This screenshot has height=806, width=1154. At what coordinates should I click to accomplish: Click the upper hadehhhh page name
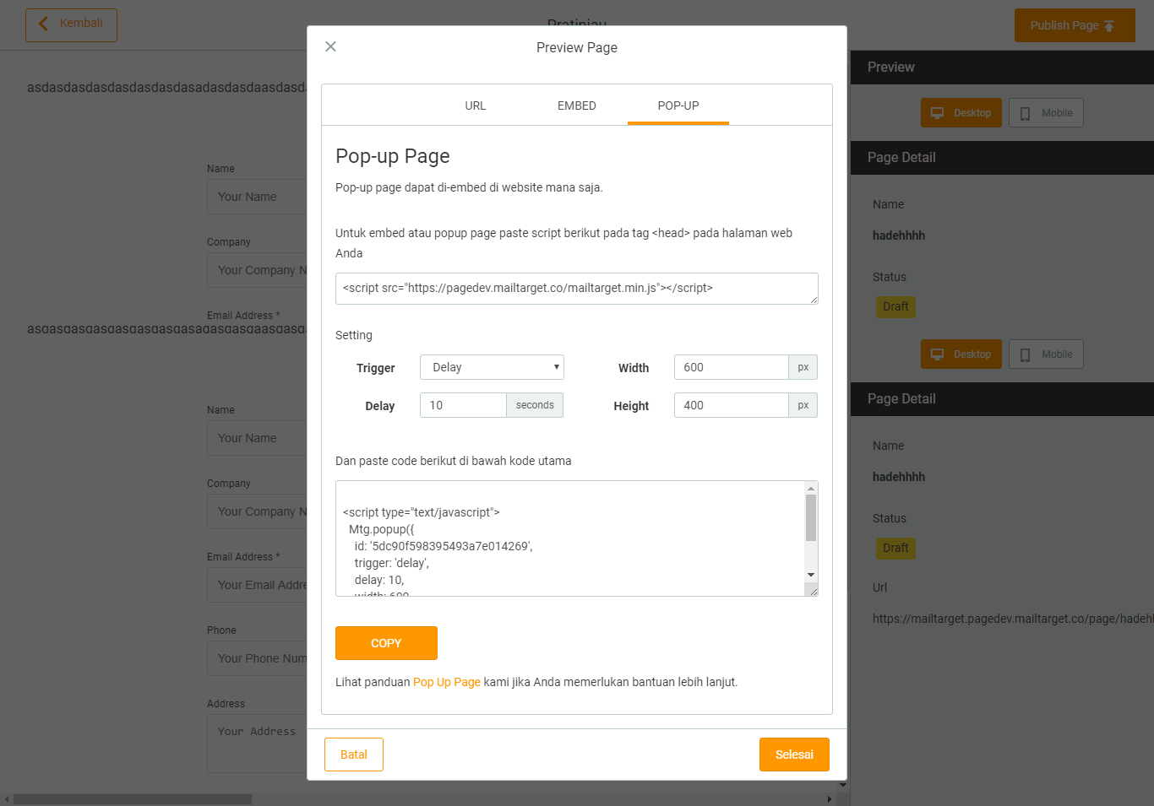tap(899, 235)
